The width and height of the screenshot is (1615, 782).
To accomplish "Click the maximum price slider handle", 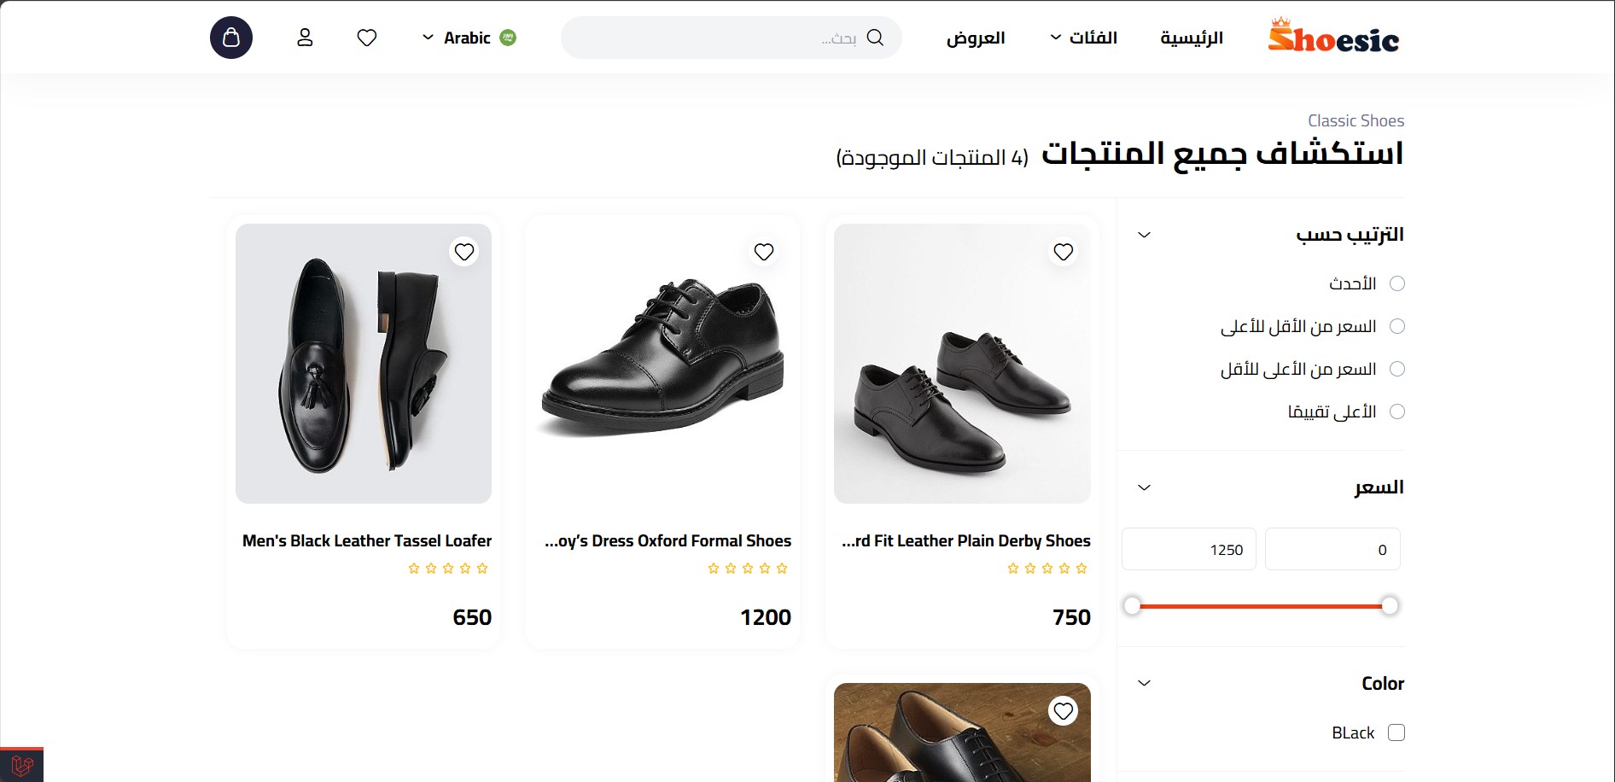I will point(1132,606).
